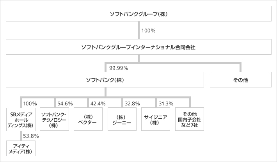Click the 99.99% ownership label
277x162 pixels.
click(x=119, y=68)
